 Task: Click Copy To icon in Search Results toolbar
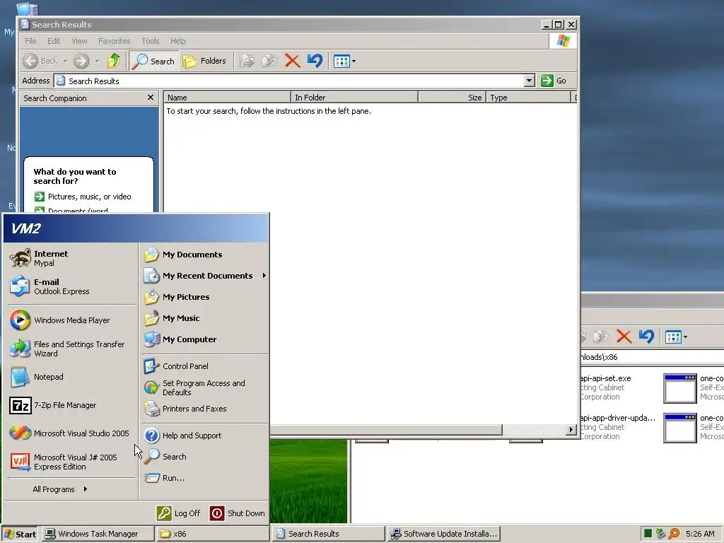tap(269, 61)
